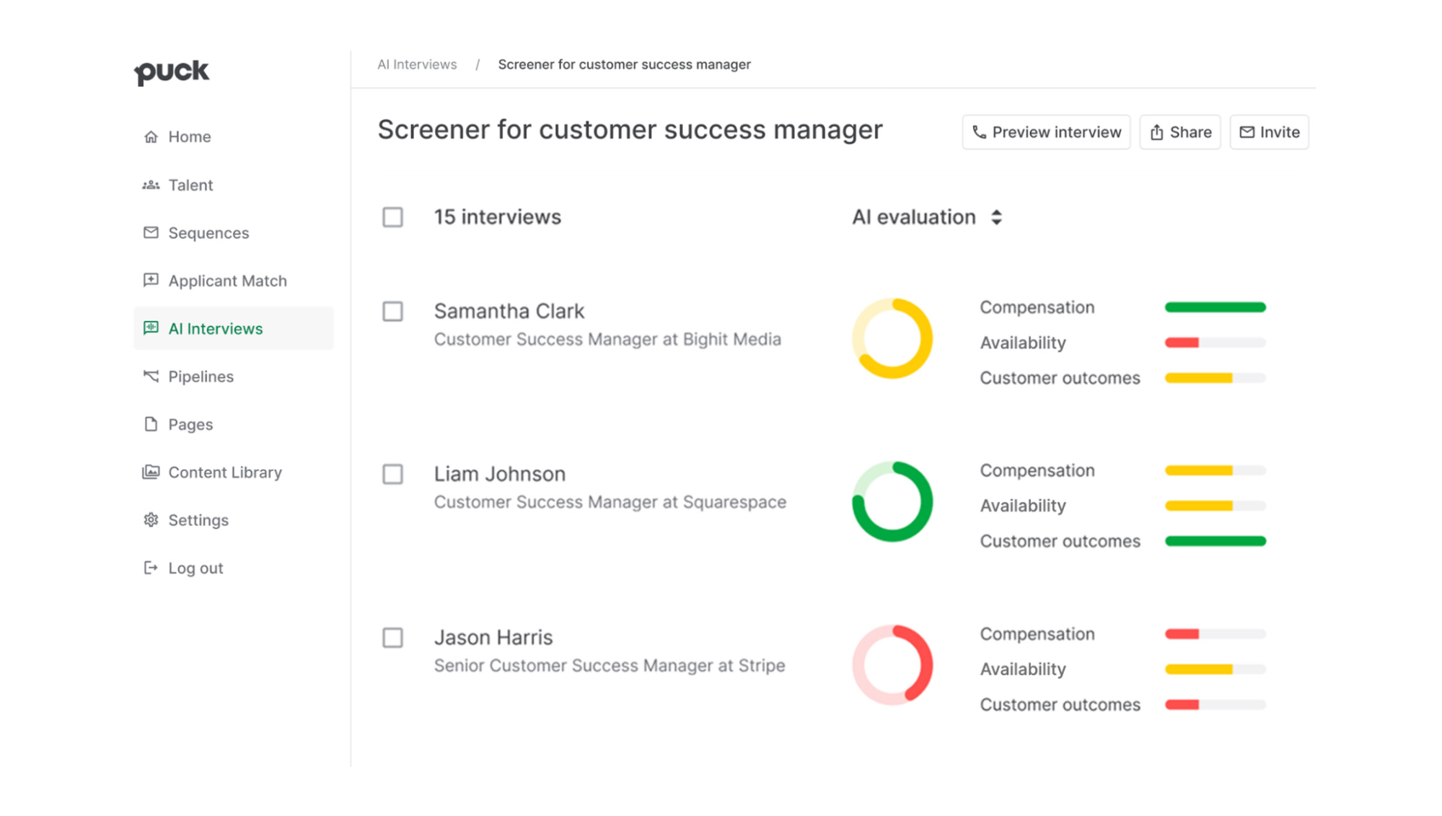Click the Settings gear icon
This screenshot has height=816, width=1442.
[x=150, y=519]
